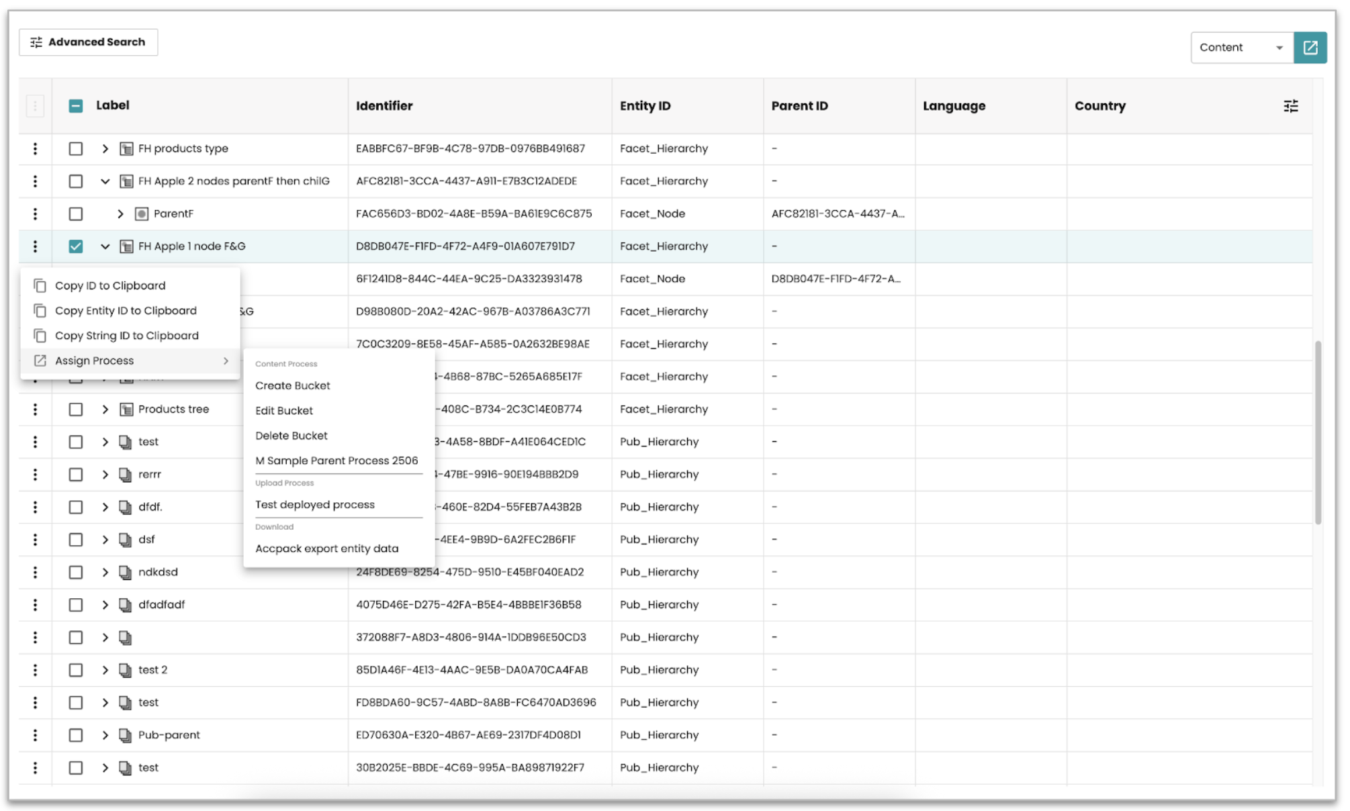Viewport: 1350px width, 811px height.
Task: Select Accpack export entity data
Action: [x=326, y=548]
